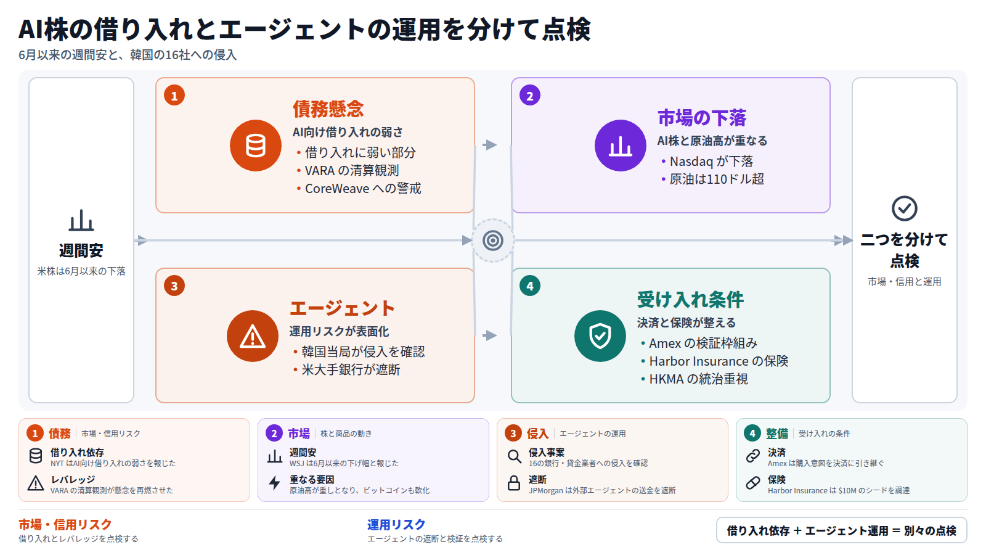This screenshot has height=555, width=986.
Task: Click the legend label エージェントの運用
Action: point(593,434)
